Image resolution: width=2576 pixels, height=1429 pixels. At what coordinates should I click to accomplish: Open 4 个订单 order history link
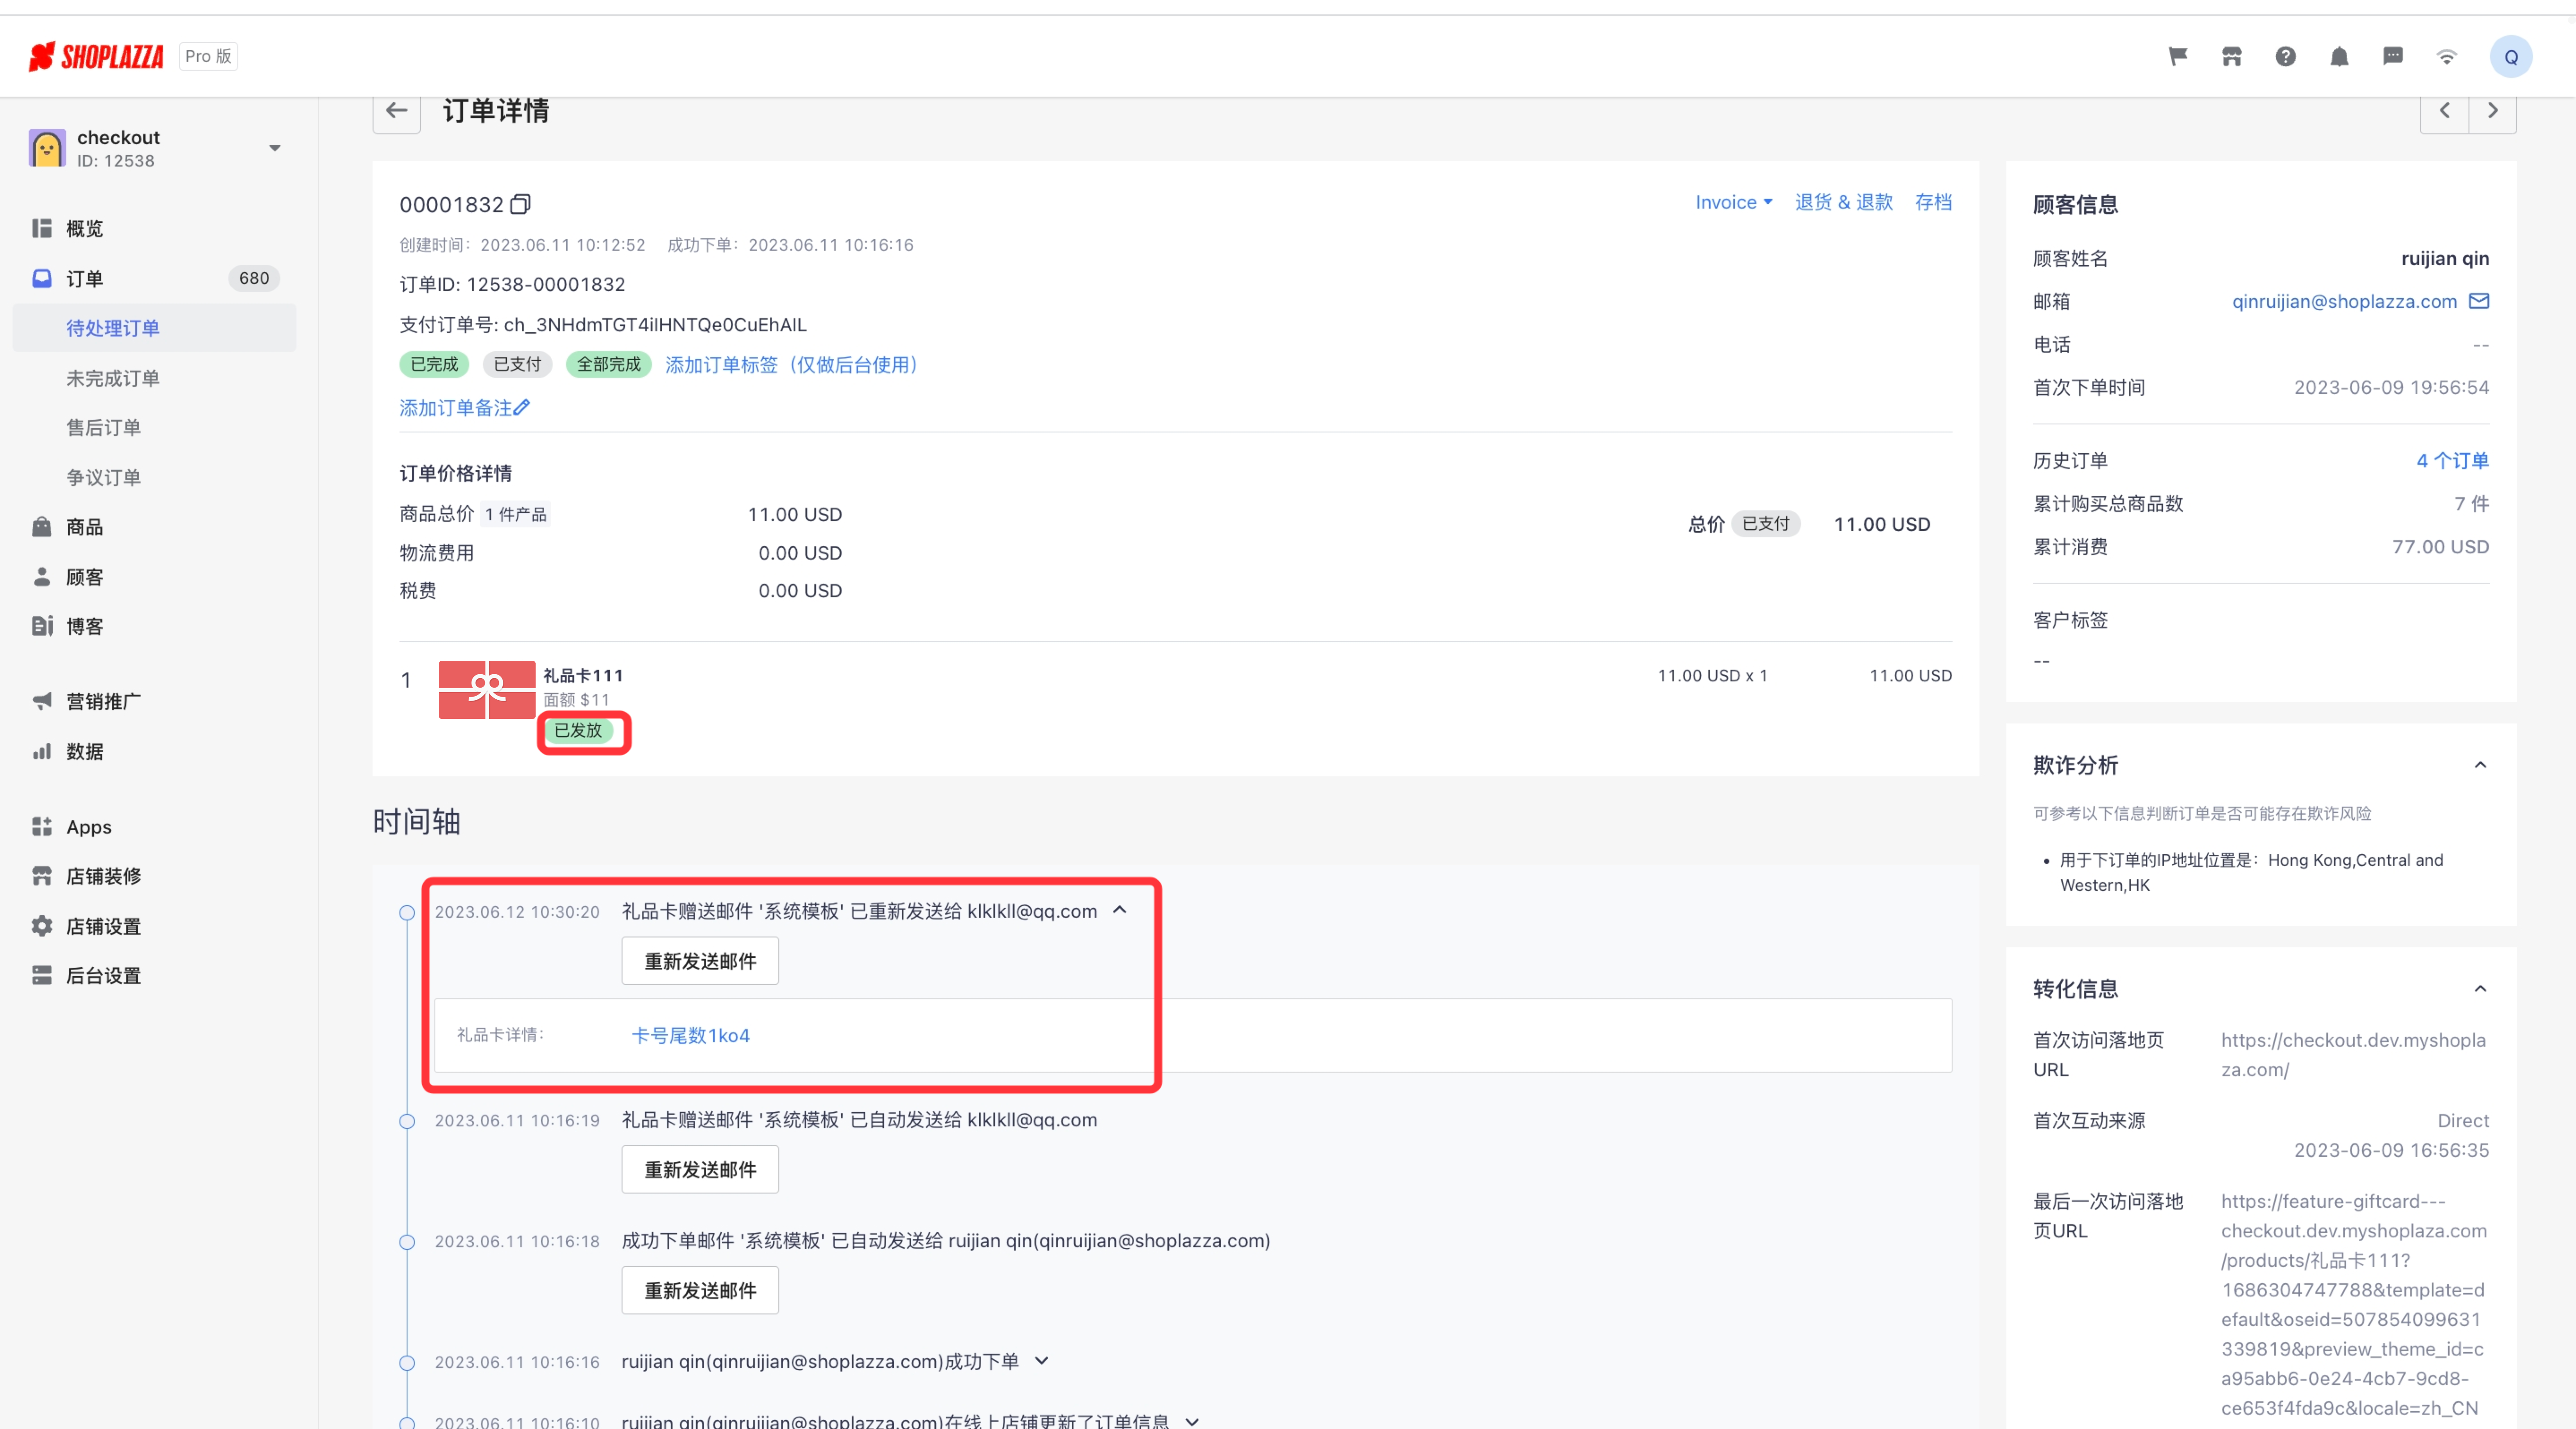[x=2452, y=461]
